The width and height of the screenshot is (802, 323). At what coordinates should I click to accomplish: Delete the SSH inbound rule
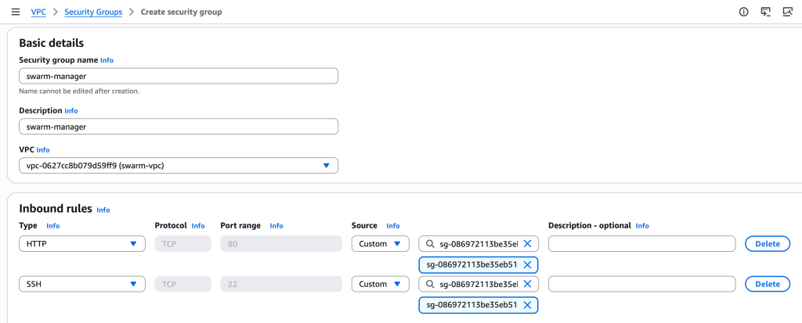click(767, 284)
